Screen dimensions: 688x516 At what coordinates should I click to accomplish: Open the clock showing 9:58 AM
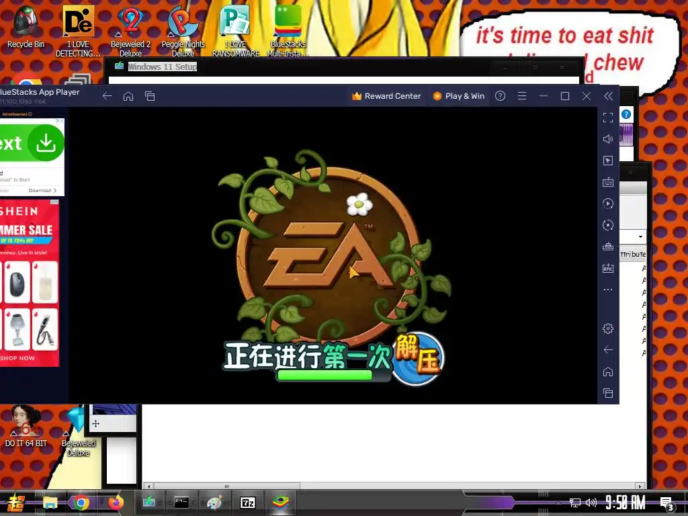(626, 503)
